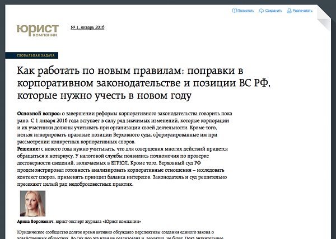Screen dimensions: 336x239
Task: Click the bold text Решение:
Action: click(29, 149)
